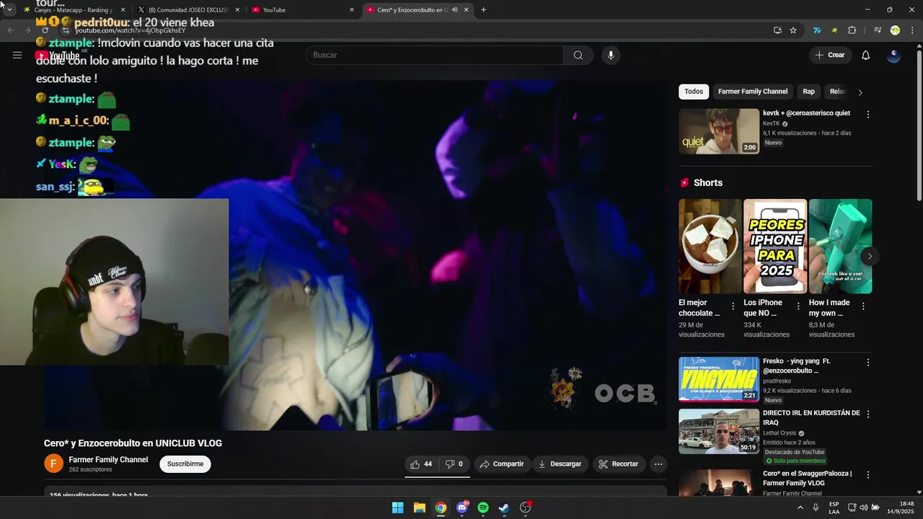Open the How I made my own short
The height and width of the screenshot is (519, 923).
(x=840, y=246)
